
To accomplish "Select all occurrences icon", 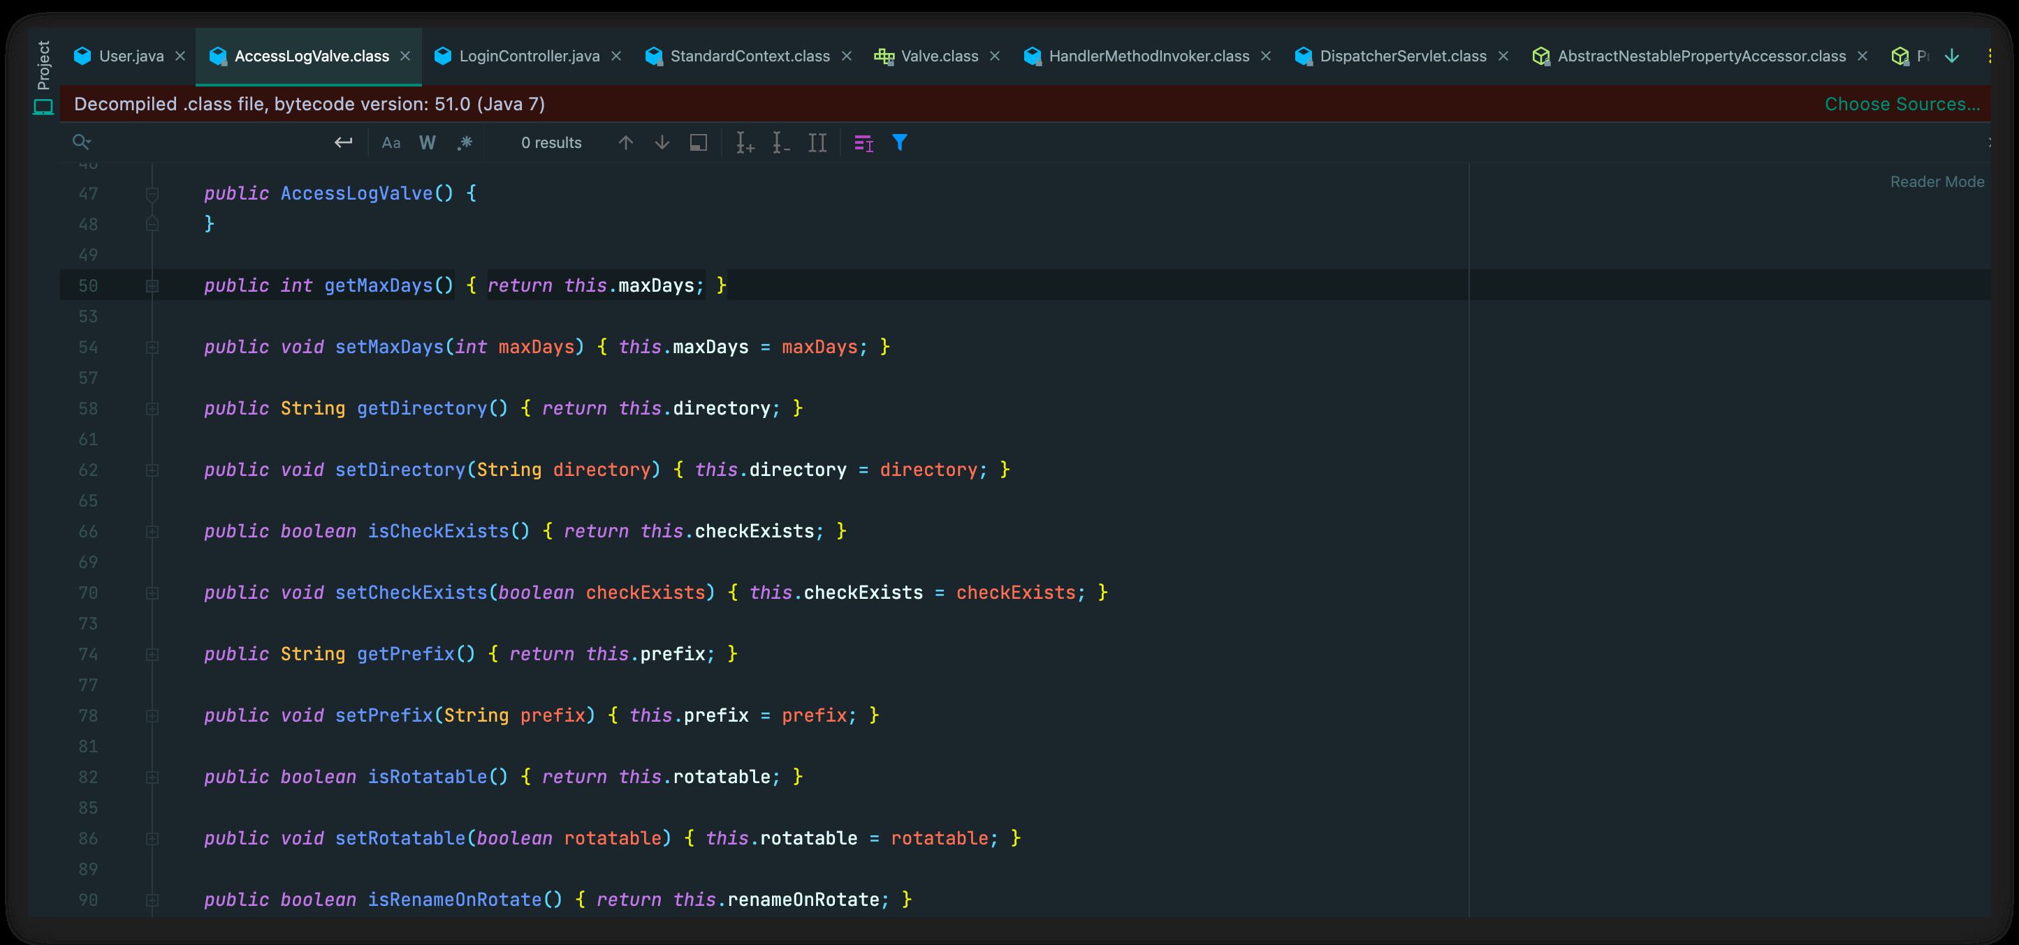I will coord(817,142).
